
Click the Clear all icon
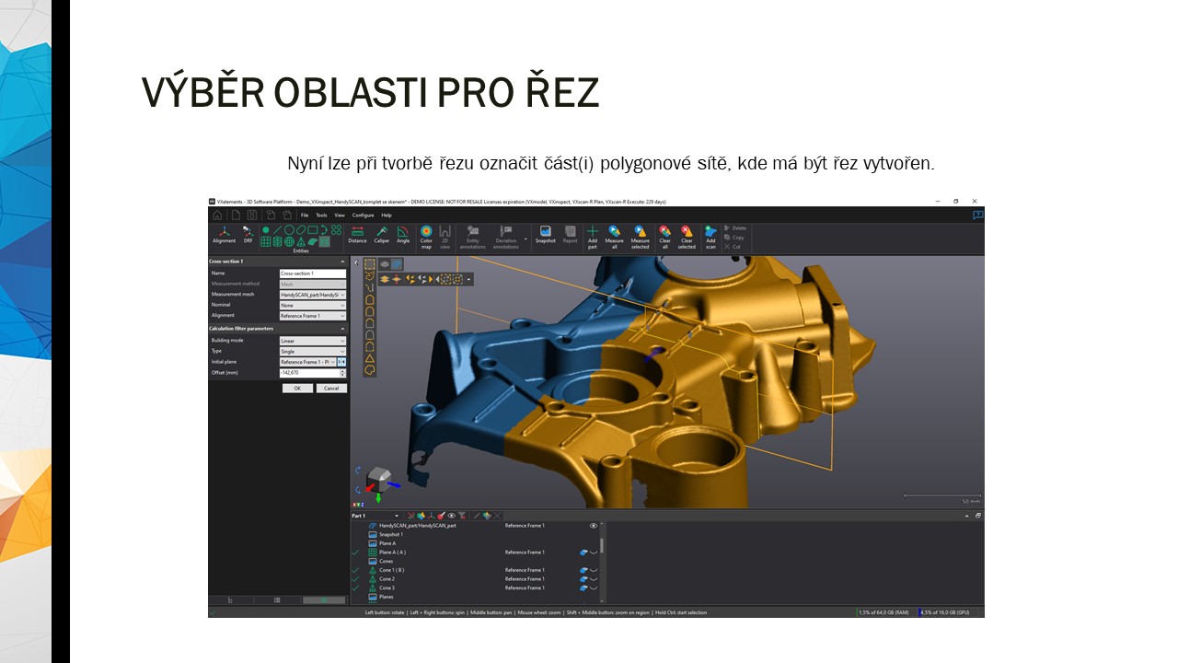tap(664, 236)
